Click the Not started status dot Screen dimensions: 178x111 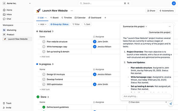pyautogui.click(x=37, y=31)
